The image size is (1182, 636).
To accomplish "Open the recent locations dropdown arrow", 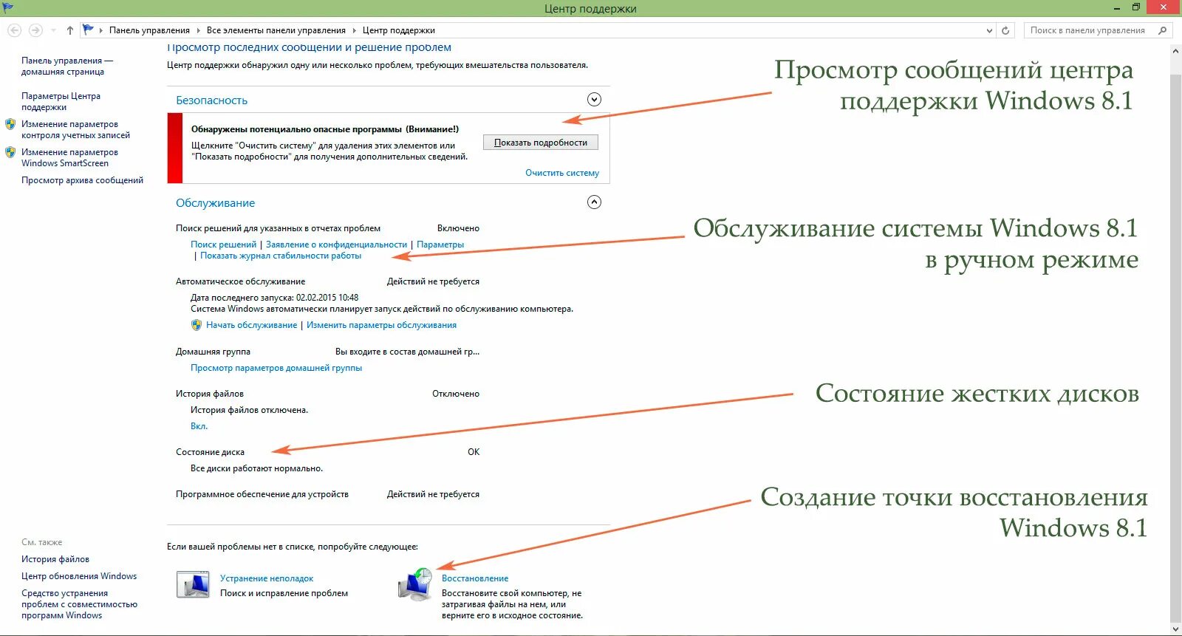I will click(53, 30).
